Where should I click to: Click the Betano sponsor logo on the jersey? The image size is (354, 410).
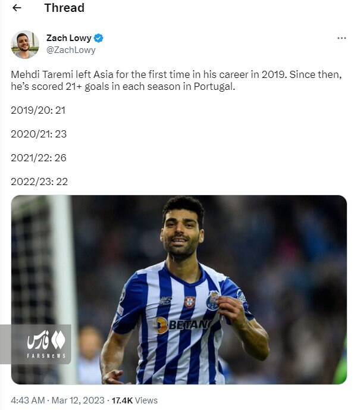pyautogui.click(x=183, y=325)
